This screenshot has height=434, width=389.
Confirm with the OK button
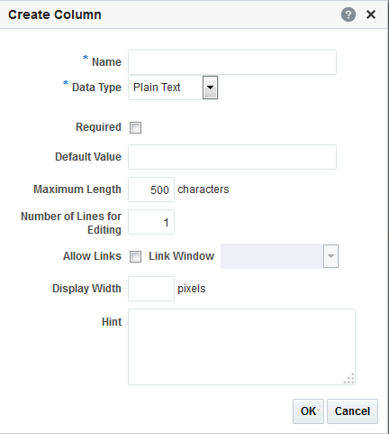click(308, 411)
